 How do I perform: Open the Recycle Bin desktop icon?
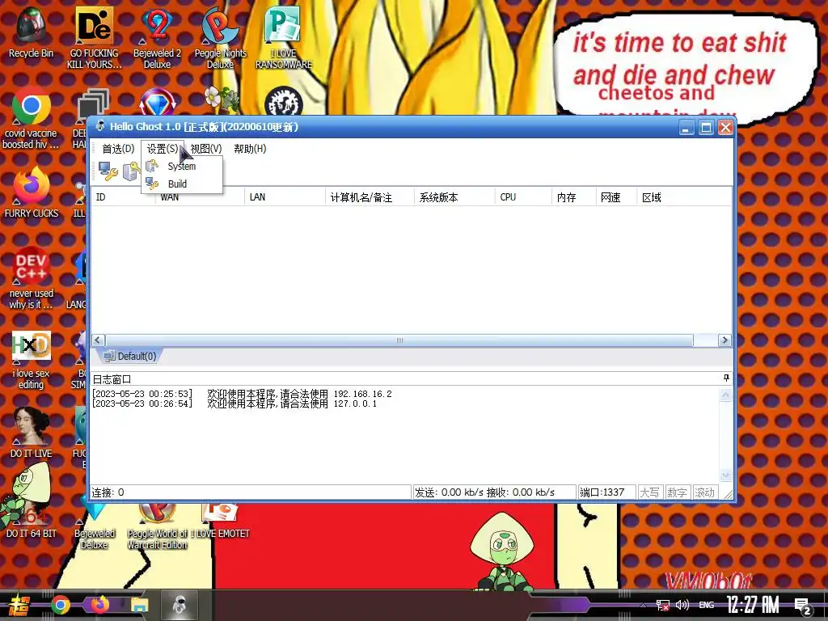pyautogui.click(x=32, y=32)
